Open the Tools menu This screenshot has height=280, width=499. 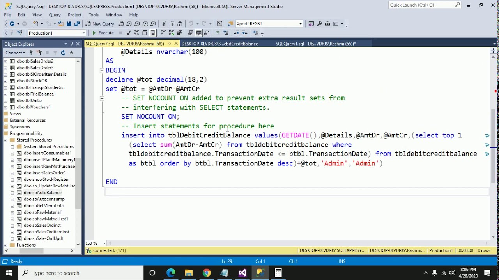click(94, 15)
